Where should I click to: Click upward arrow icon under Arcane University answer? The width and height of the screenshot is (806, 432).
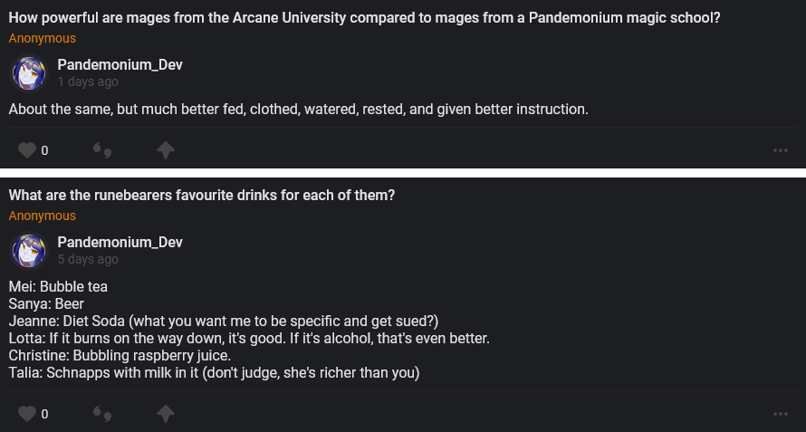pyautogui.click(x=166, y=150)
